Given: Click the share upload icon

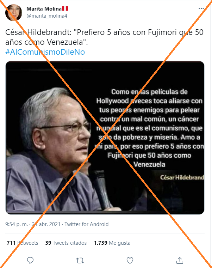Looking at the screenshot, I should click(180, 261).
